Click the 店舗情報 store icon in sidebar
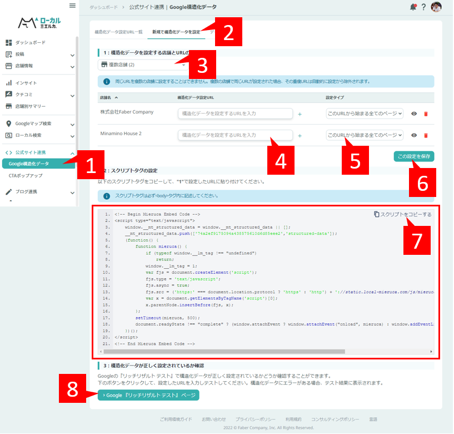 pyautogui.click(x=9, y=66)
